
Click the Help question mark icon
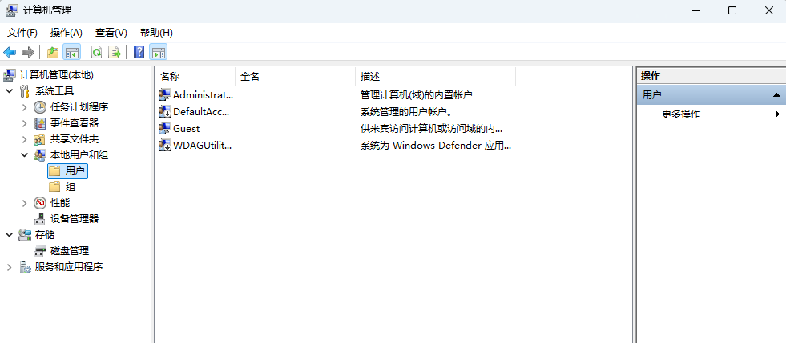pos(139,52)
